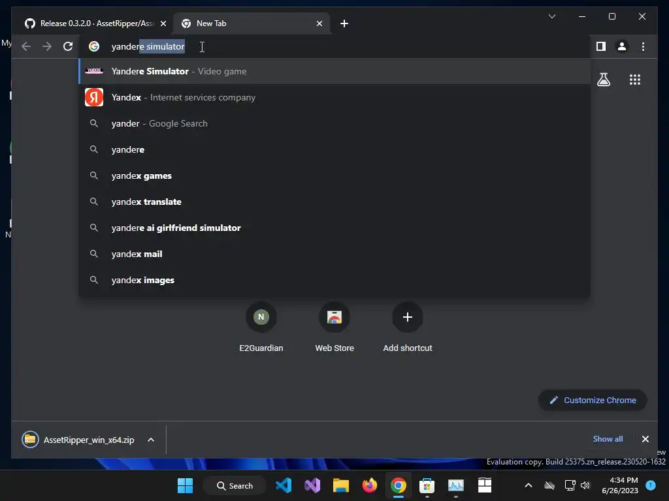The height and width of the screenshot is (501, 669).
Task: Click Show all downloads link
Action: click(x=608, y=439)
